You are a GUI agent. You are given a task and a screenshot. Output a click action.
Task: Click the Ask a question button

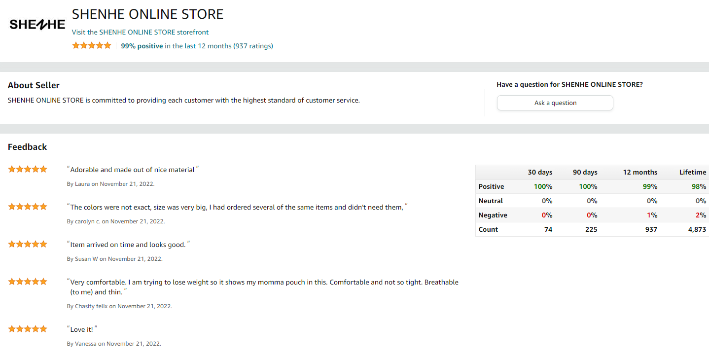pyautogui.click(x=555, y=103)
